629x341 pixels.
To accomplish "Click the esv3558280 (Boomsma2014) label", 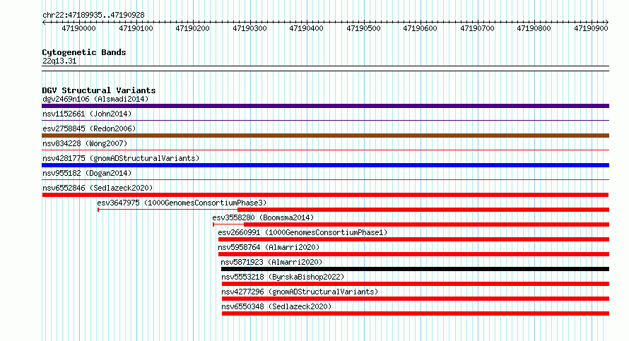I will 263,217.
